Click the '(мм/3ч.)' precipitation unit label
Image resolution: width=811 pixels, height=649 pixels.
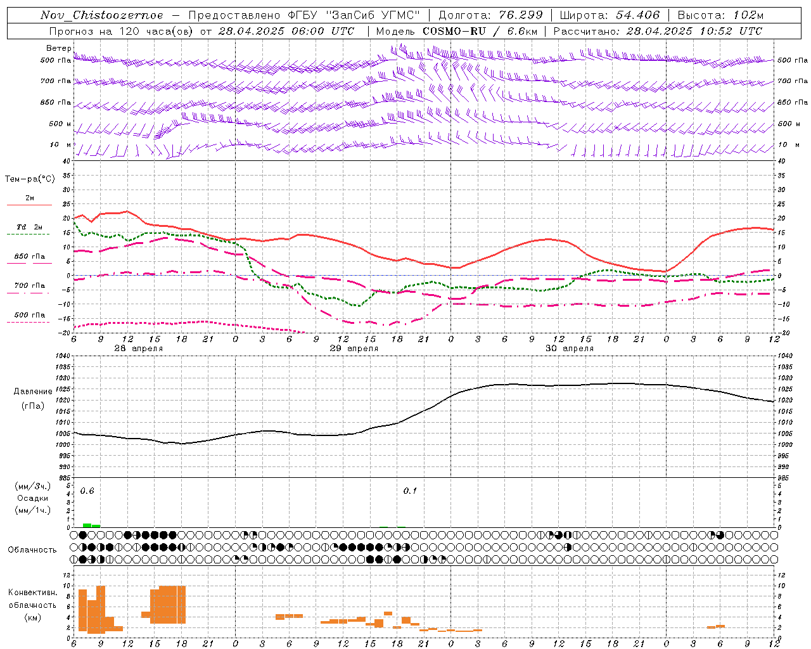(32, 486)
